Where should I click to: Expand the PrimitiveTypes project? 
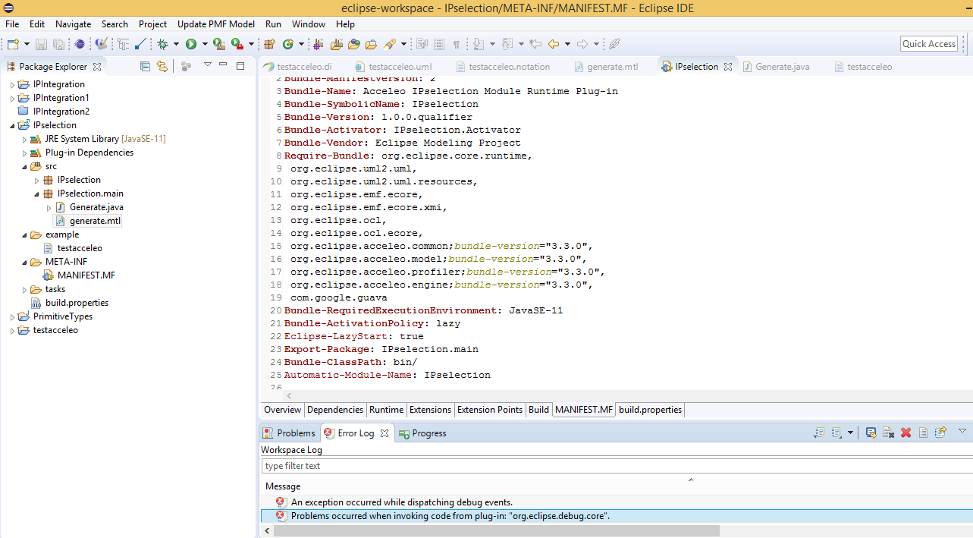12,316
